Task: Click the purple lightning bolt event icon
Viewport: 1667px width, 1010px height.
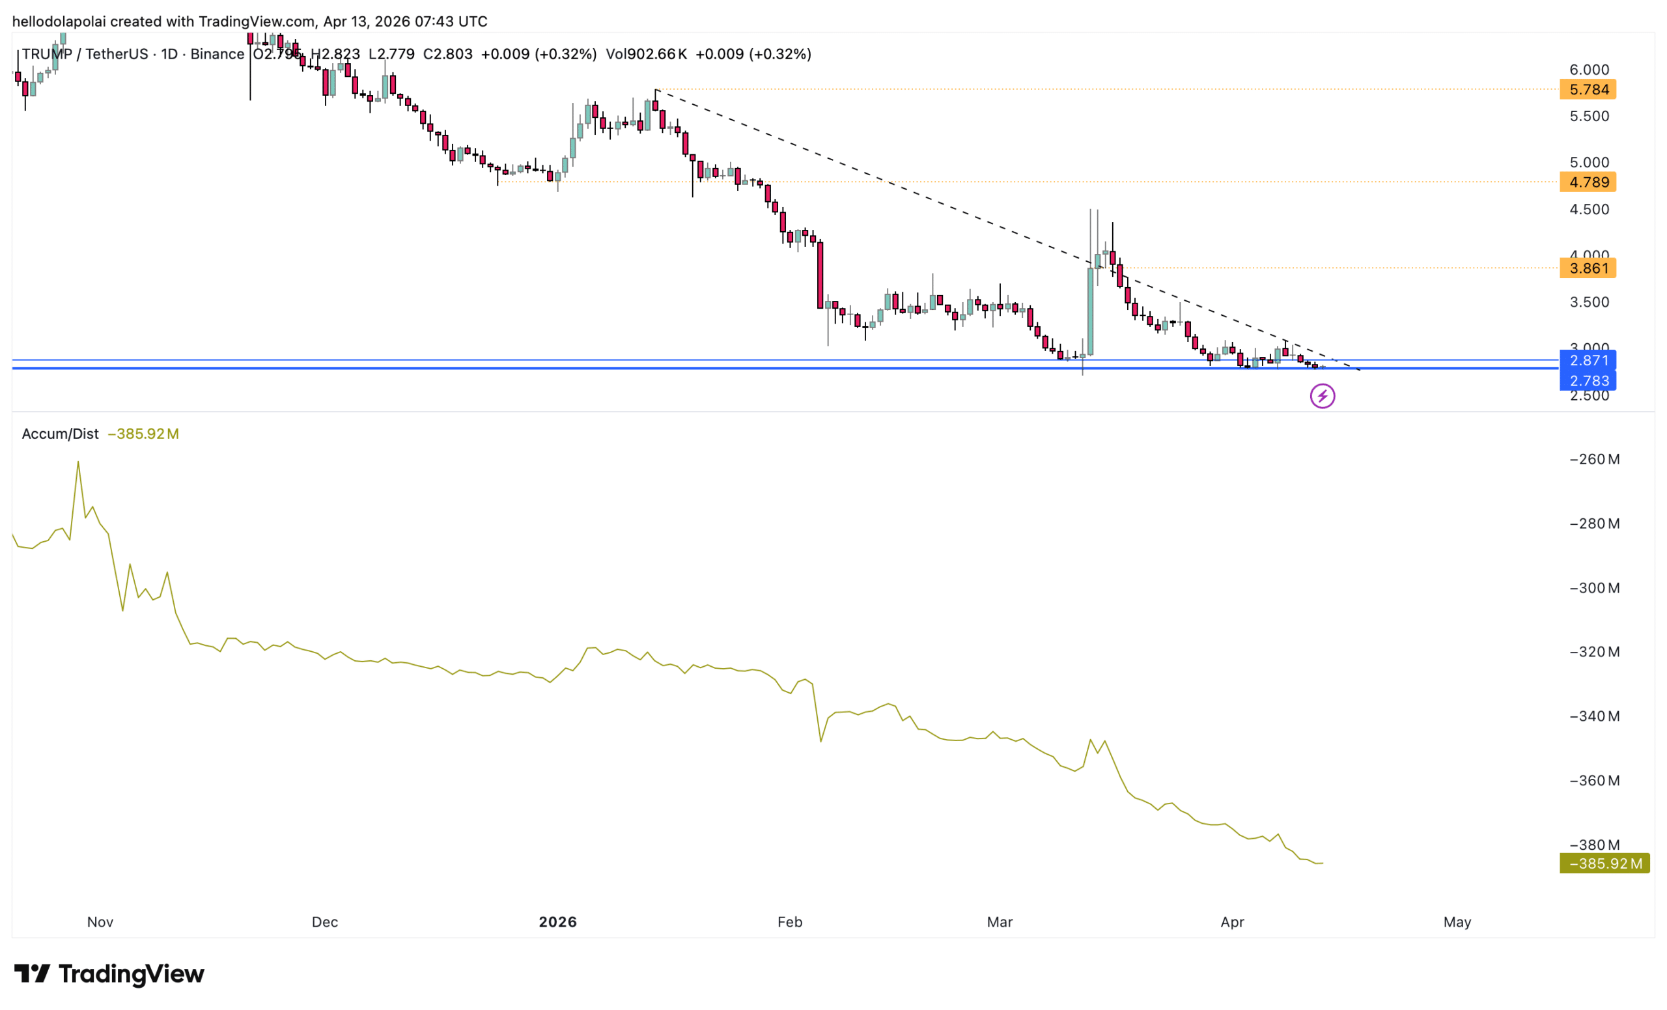Action: point(1322,396)
